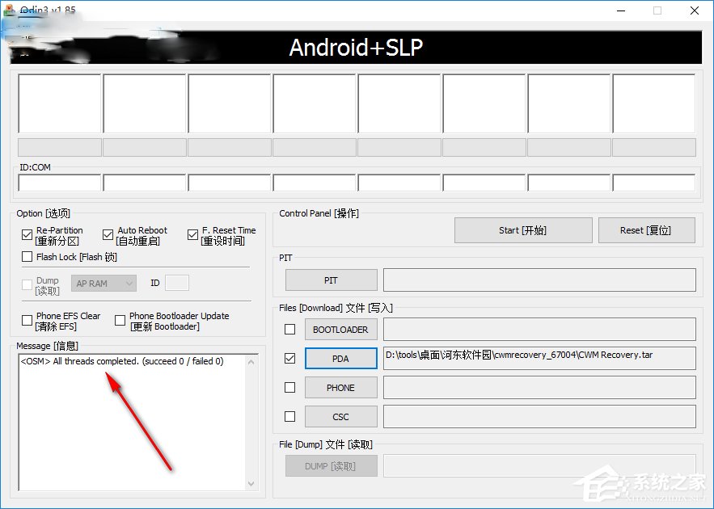Enable the Phone EFS Clear option
Viewport: 714px width, 509px height.
coord(27,320)
